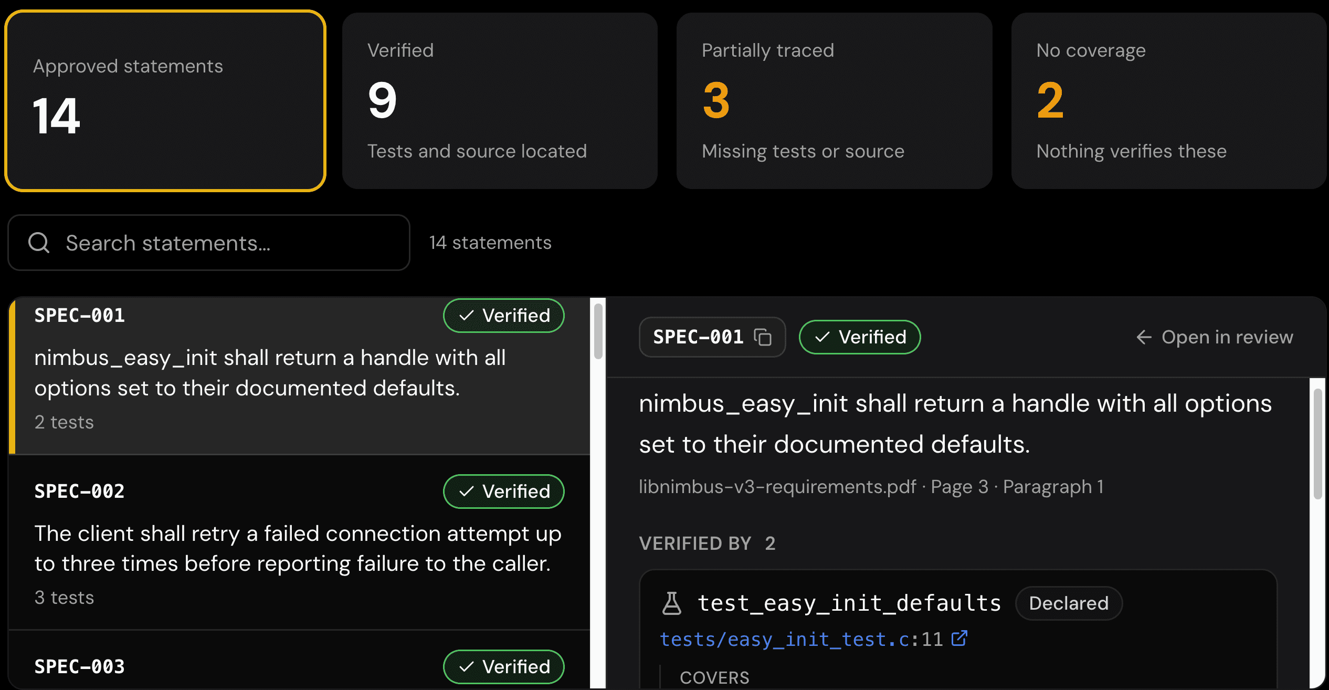The image size is (1329, 690).
Task: Select the SPEC-003 statement row
Action: point(300,661)
